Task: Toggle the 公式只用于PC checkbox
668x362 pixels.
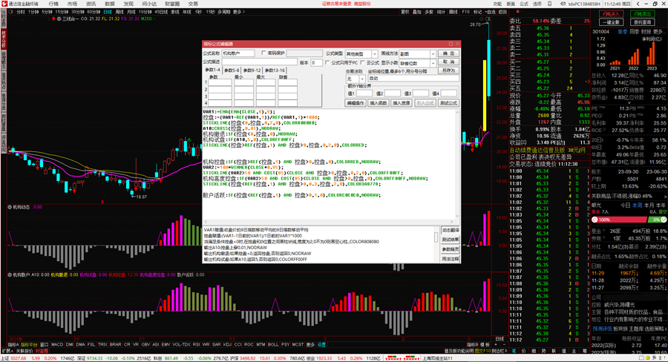Action: tap(328, 63)
